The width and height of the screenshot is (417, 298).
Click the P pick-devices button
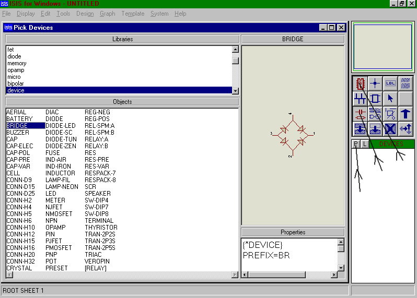356,144
